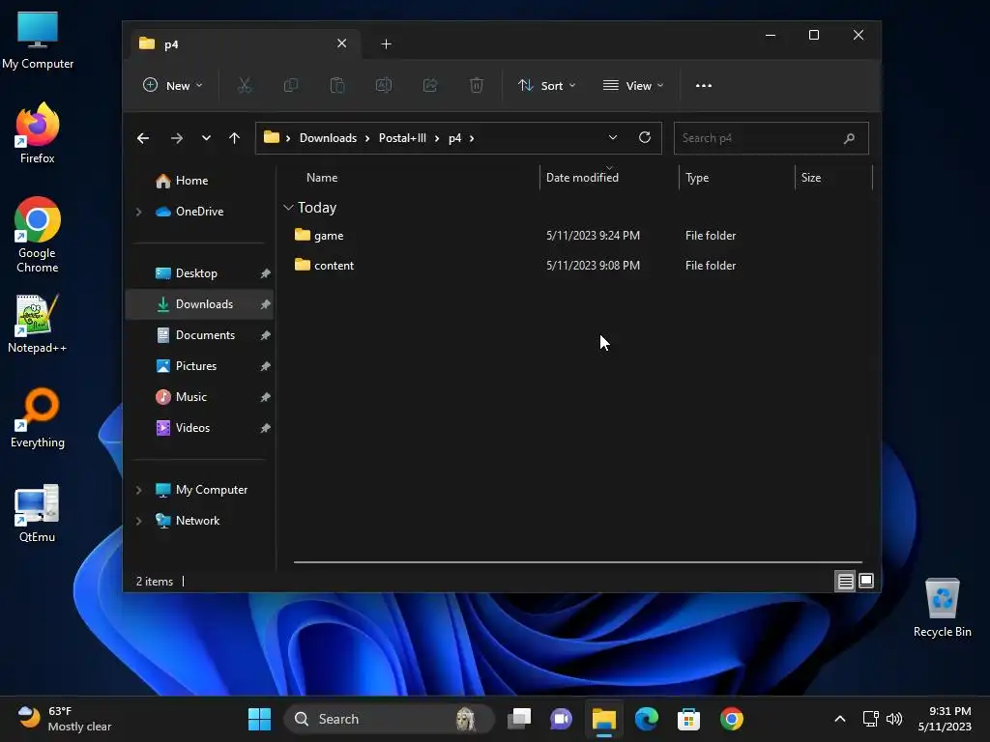Viewport: 990px width, 742px height.
Task: Switch to large thumbnails view icon
Action: (866, 581)
